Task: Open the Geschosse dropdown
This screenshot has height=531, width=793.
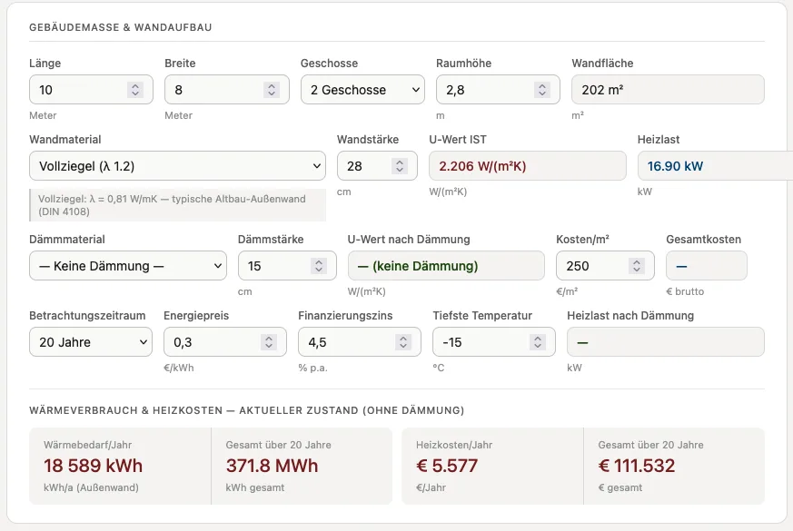Action: tap(362, 90)
